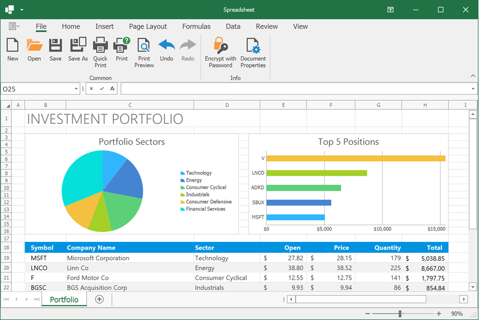
Task: Zoom out with the minus icon
Action: 367,314
